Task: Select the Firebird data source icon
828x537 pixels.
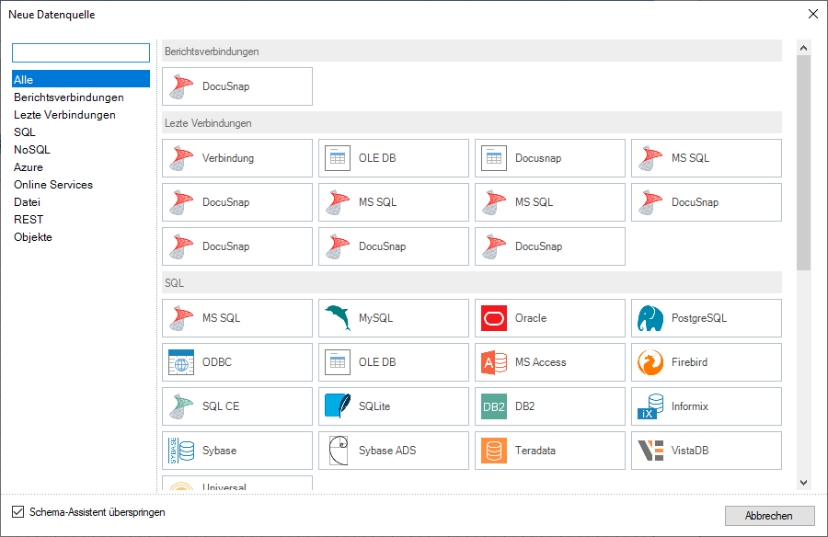Action: [x=650, y=362]
